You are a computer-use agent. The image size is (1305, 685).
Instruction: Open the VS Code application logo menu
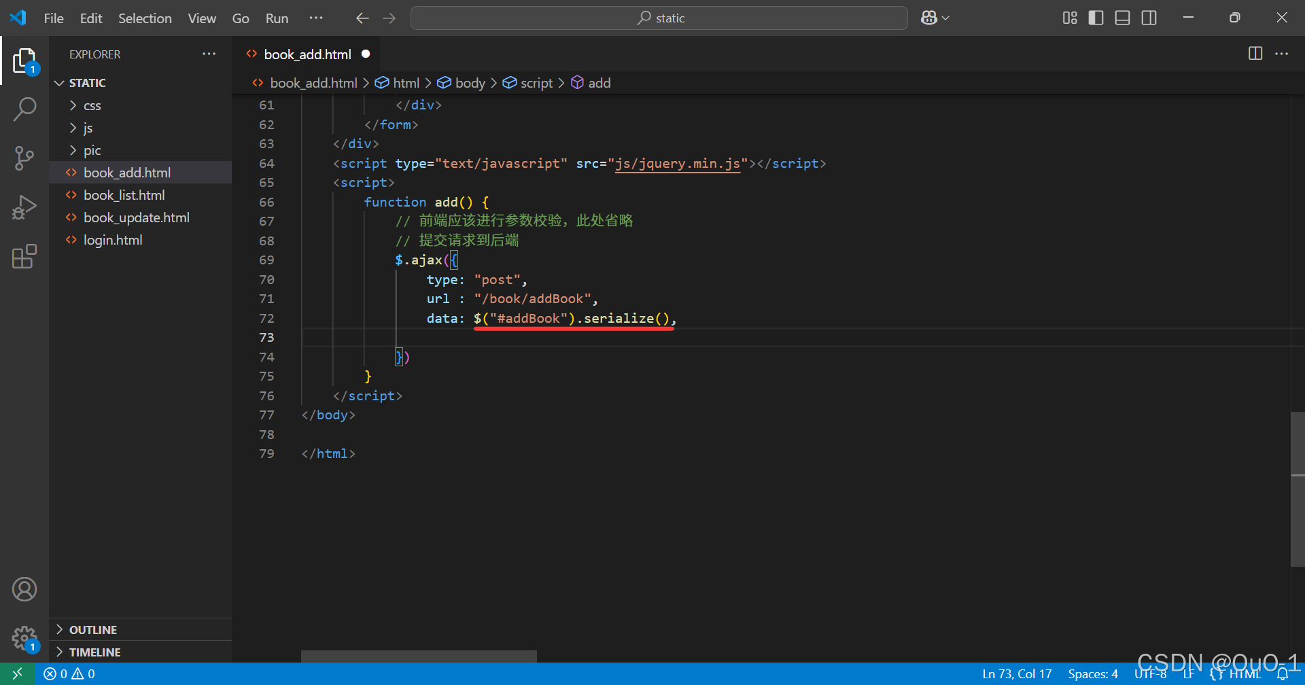[x=18, y=18]
